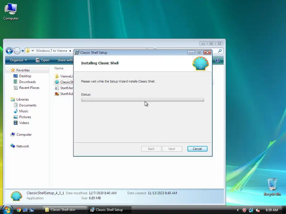286x214 pixels.
Task: Click the 8:59 AM taskbar clock
Action: point(271,210)
